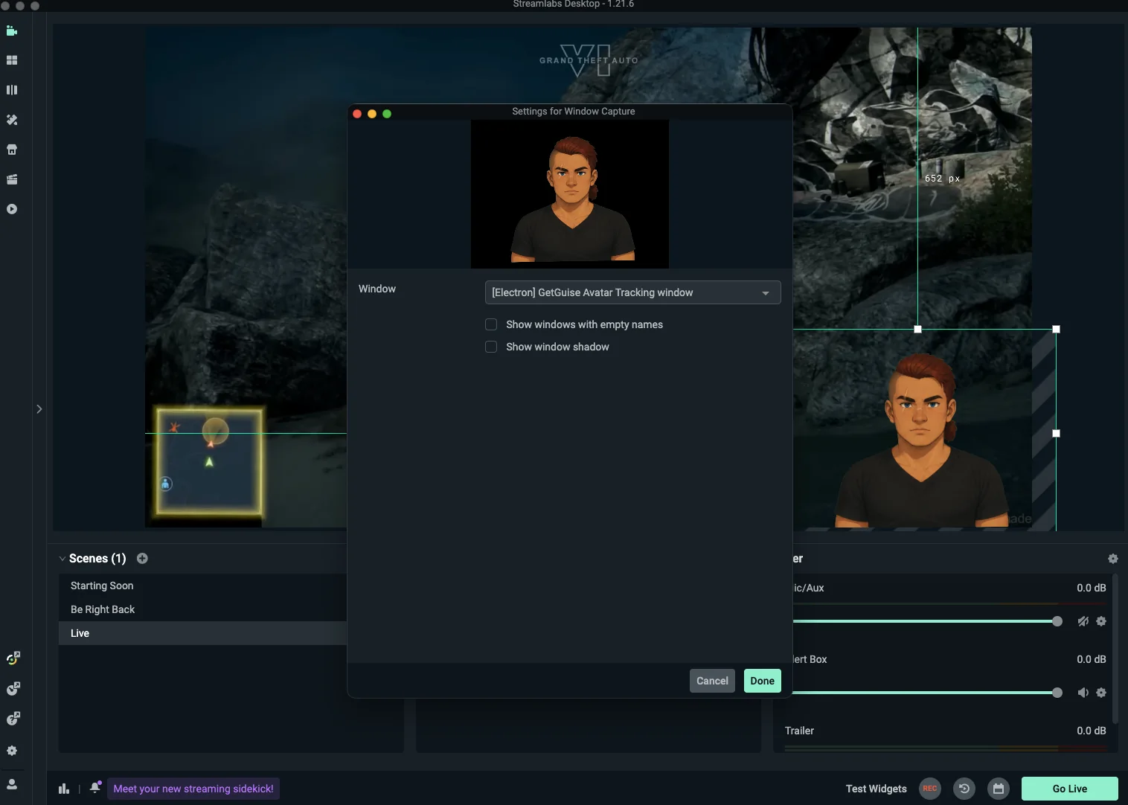Open the Get Help question-mark icon
Image resolution: width=1128 pixels, height=805 pixels.
coord(13,718)
